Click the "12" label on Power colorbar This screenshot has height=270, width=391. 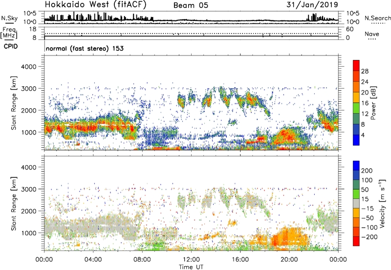point(365,114)
